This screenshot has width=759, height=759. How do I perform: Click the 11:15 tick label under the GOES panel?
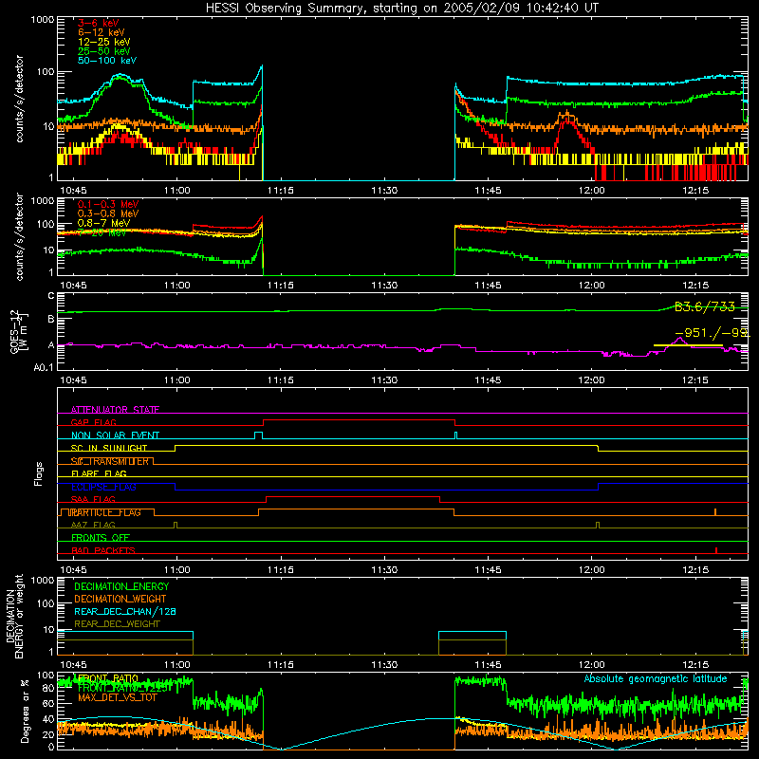(x=281, y=380)
